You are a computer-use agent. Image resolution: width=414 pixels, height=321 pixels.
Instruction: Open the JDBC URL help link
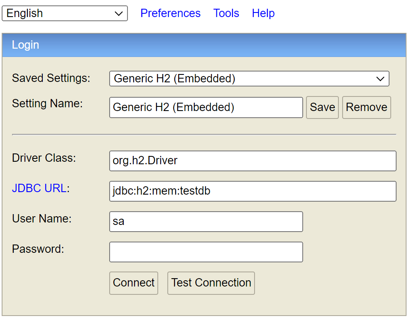(39, 188)
